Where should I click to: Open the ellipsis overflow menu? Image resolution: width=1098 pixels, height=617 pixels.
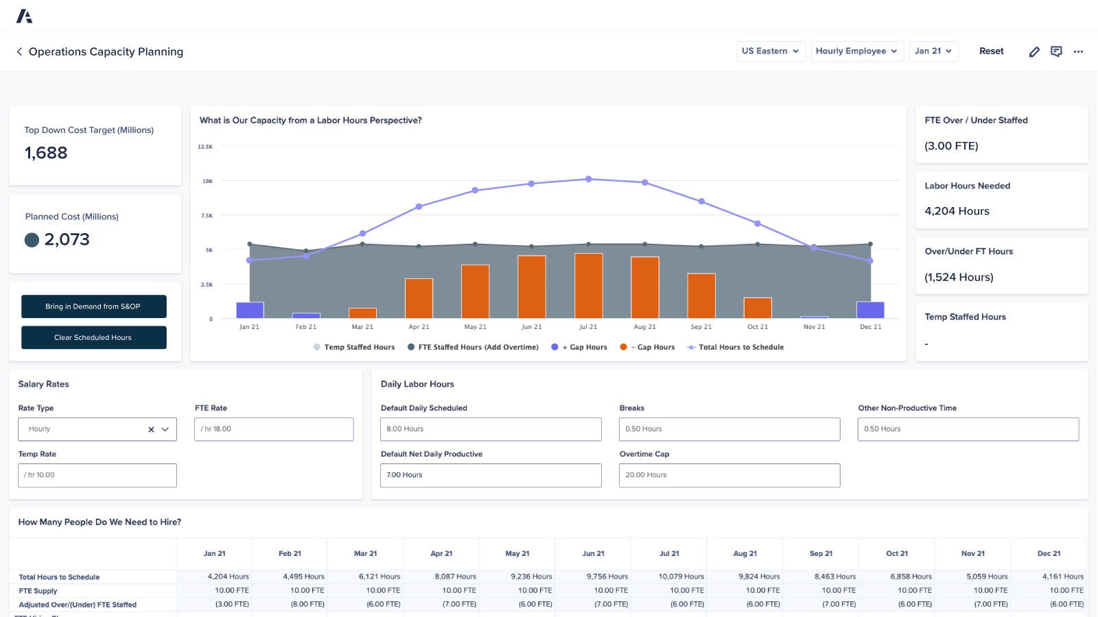(x=1078, y=51)
